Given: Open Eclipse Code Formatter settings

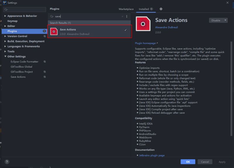Looking at the screenshot, I should pos(25,61).
